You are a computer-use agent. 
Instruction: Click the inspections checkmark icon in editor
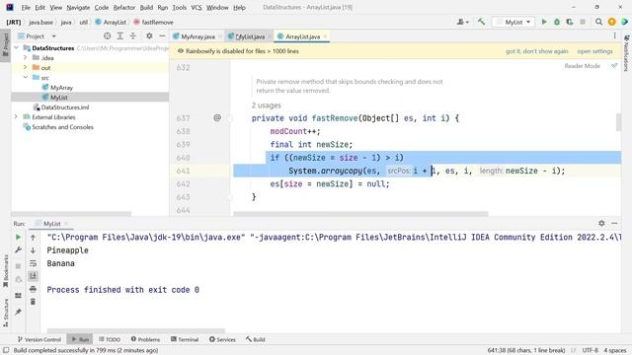[614, 66]
